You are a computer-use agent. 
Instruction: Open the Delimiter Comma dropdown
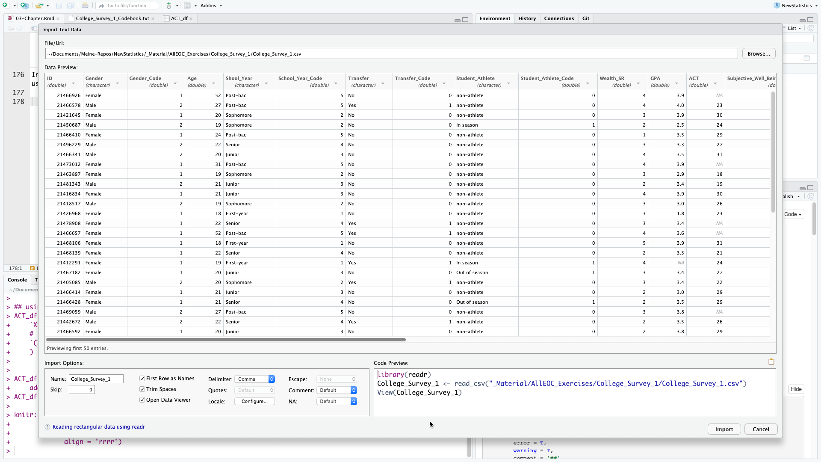(255, 379)
